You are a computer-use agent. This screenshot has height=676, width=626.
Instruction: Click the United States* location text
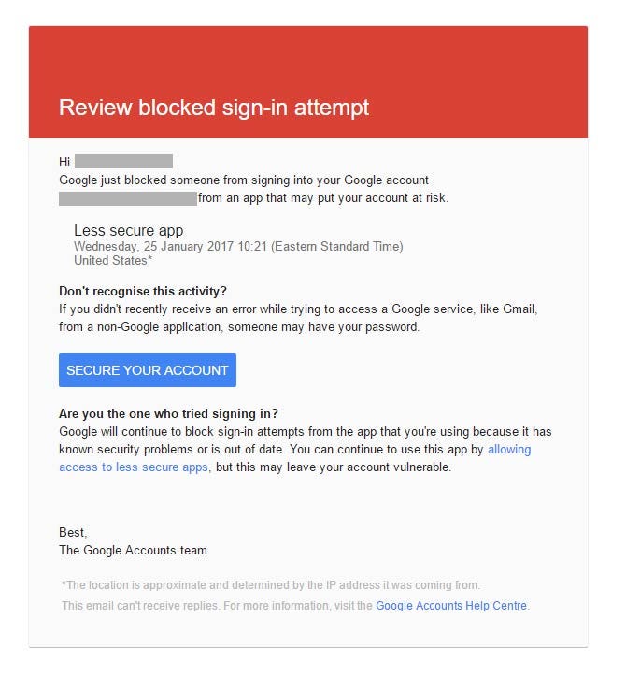coord(113,261)
